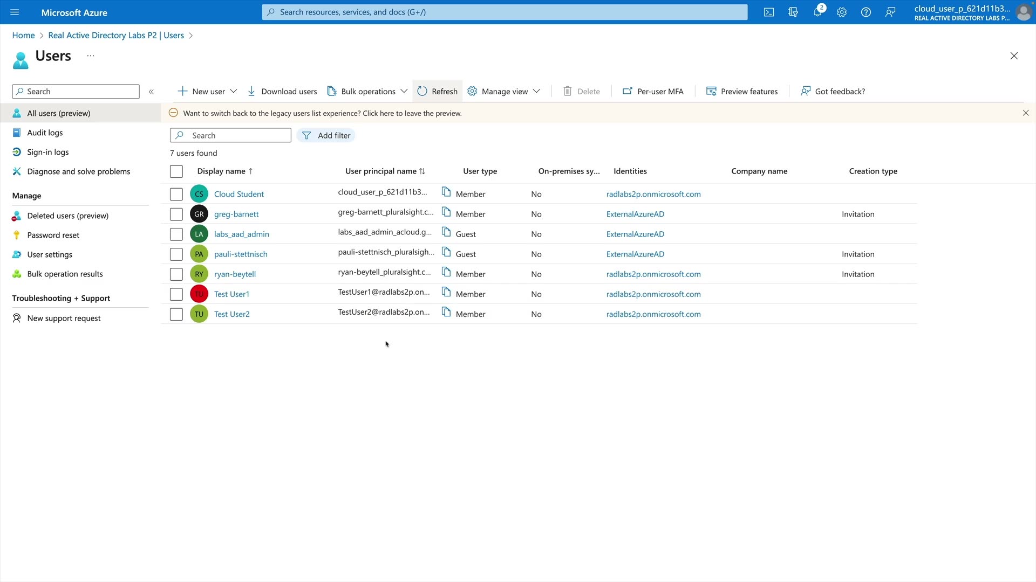The height and width of the screenshot is (582, 1036).
Task: Collapse the left sidebar with double chevron
Action: [x=151, y=92]
